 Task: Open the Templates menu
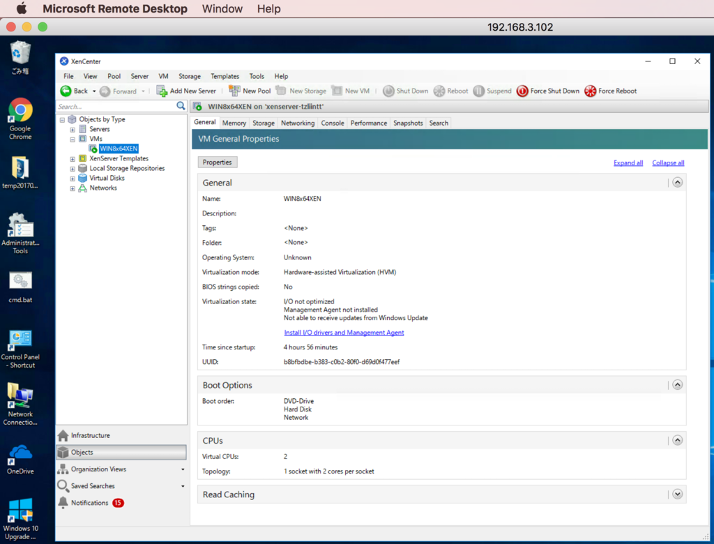(x=225, y=76)
